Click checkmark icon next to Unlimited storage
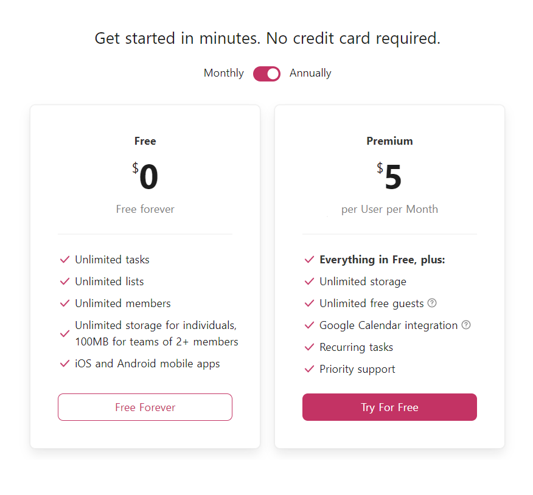 (309, 282)
